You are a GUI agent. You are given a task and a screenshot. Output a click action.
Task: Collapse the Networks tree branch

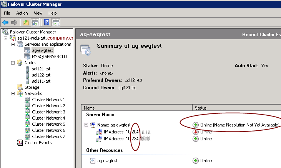[13, 93]
